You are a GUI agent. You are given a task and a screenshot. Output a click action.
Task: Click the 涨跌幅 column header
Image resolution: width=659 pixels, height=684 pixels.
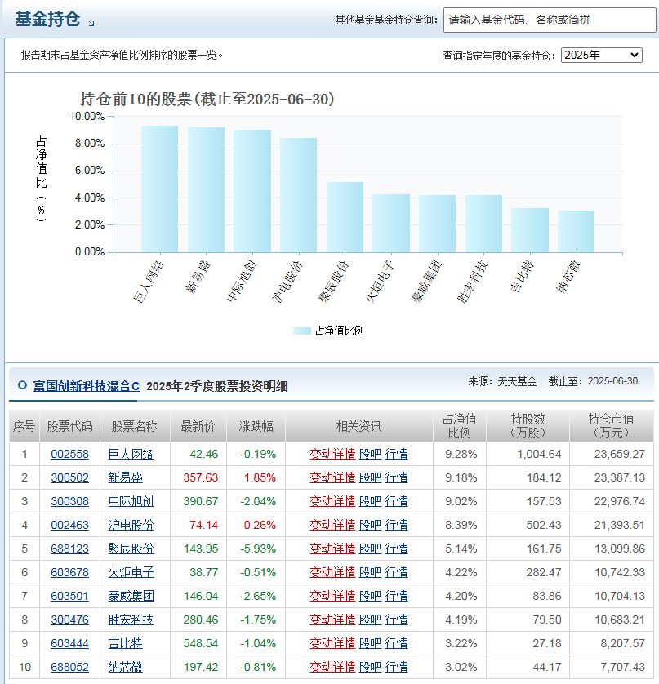(256, 426)
